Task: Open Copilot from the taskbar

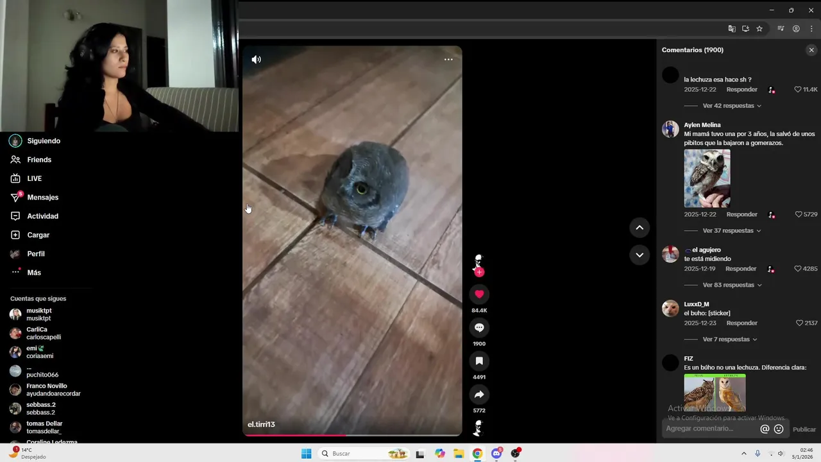Action: [x=439, y=454]
